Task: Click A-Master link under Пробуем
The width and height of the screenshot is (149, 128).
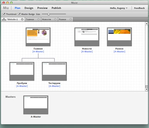Action: click(22, 86)
